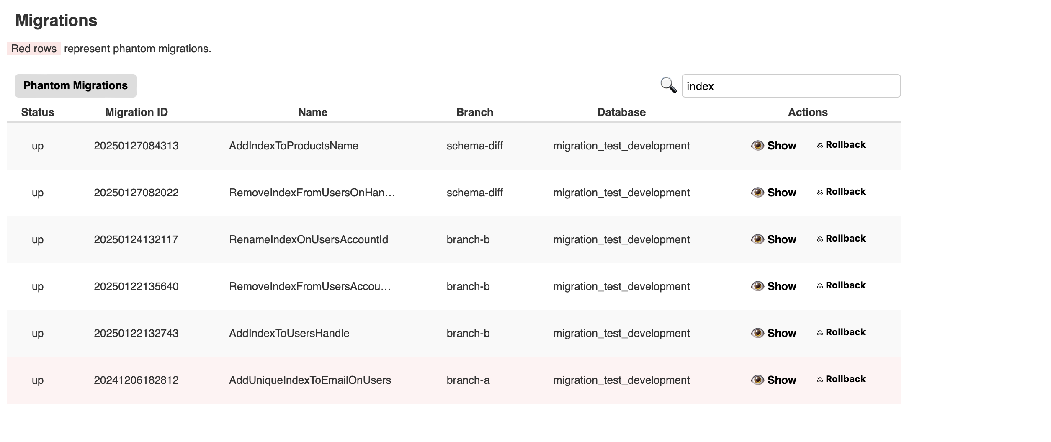Click database cell in the phantom branch-a row
The image size is (1051, 442).
pyautogui.click(x=621, y=380)
